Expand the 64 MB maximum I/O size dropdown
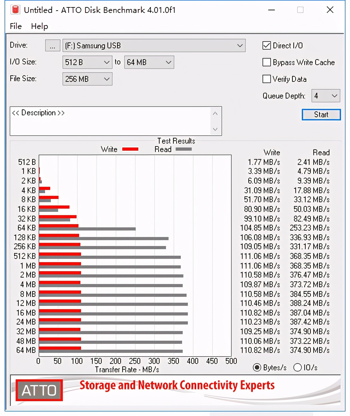The width and height of the screenshot is (350, 416). [149, 62]
